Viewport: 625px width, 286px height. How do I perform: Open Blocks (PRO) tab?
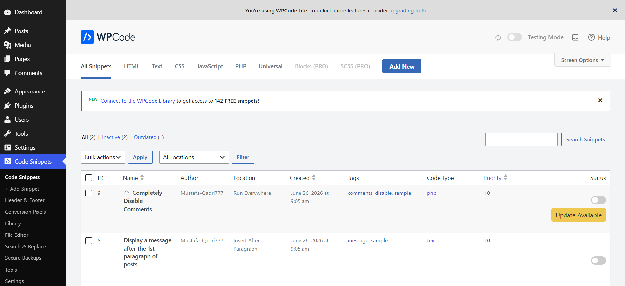coord(311,66)
